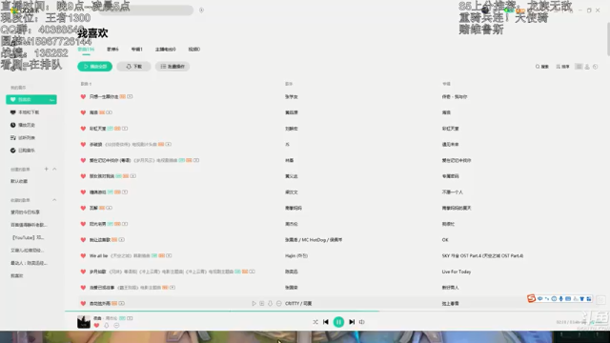Click the round icon next to the search box
This screenshot has height=343, width=610.
click(x=201, y=10)
